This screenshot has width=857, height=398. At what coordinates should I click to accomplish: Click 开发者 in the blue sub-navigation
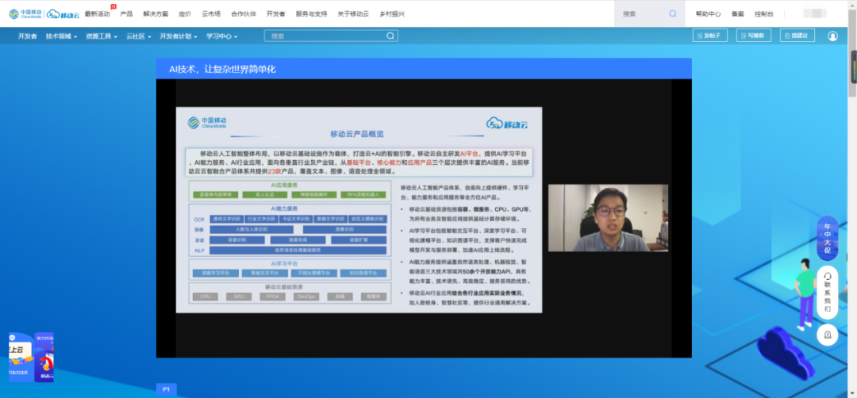point(27,36)
